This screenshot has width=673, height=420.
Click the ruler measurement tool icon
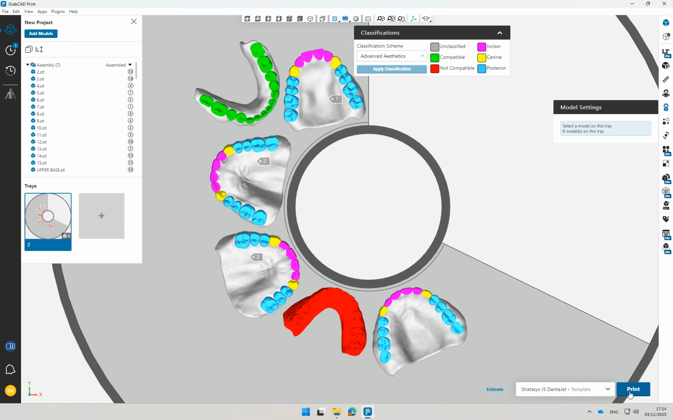click(666, 79)
